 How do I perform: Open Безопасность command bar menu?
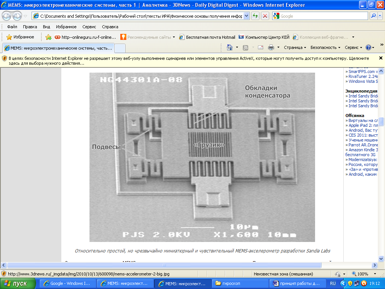325,47
